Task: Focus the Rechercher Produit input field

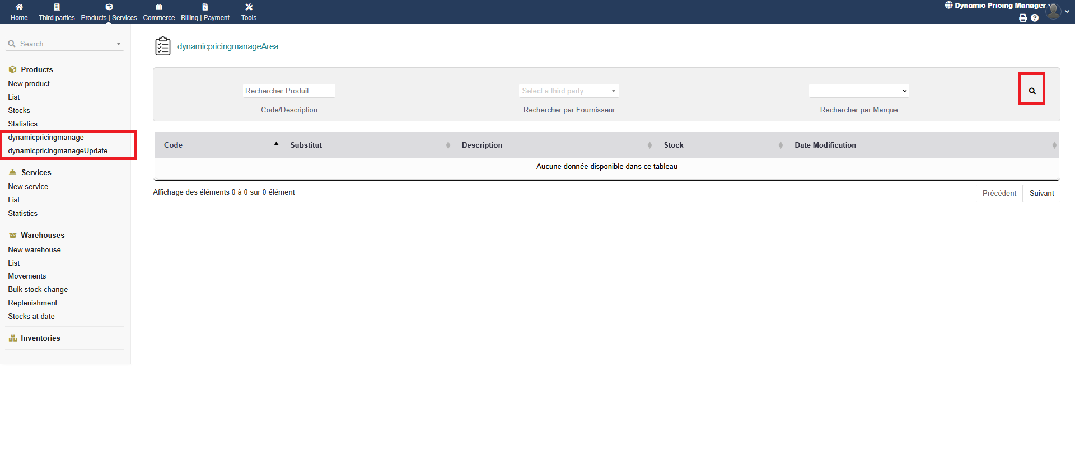Action: [x=289, y=91]
